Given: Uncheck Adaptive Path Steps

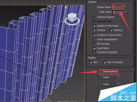Looking at the screenshot, I should click(94, 26).
